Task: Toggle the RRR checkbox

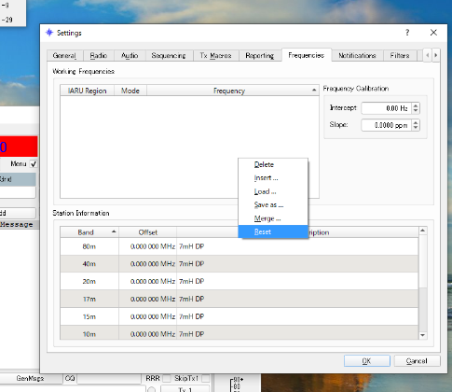Action: (167, 378)
